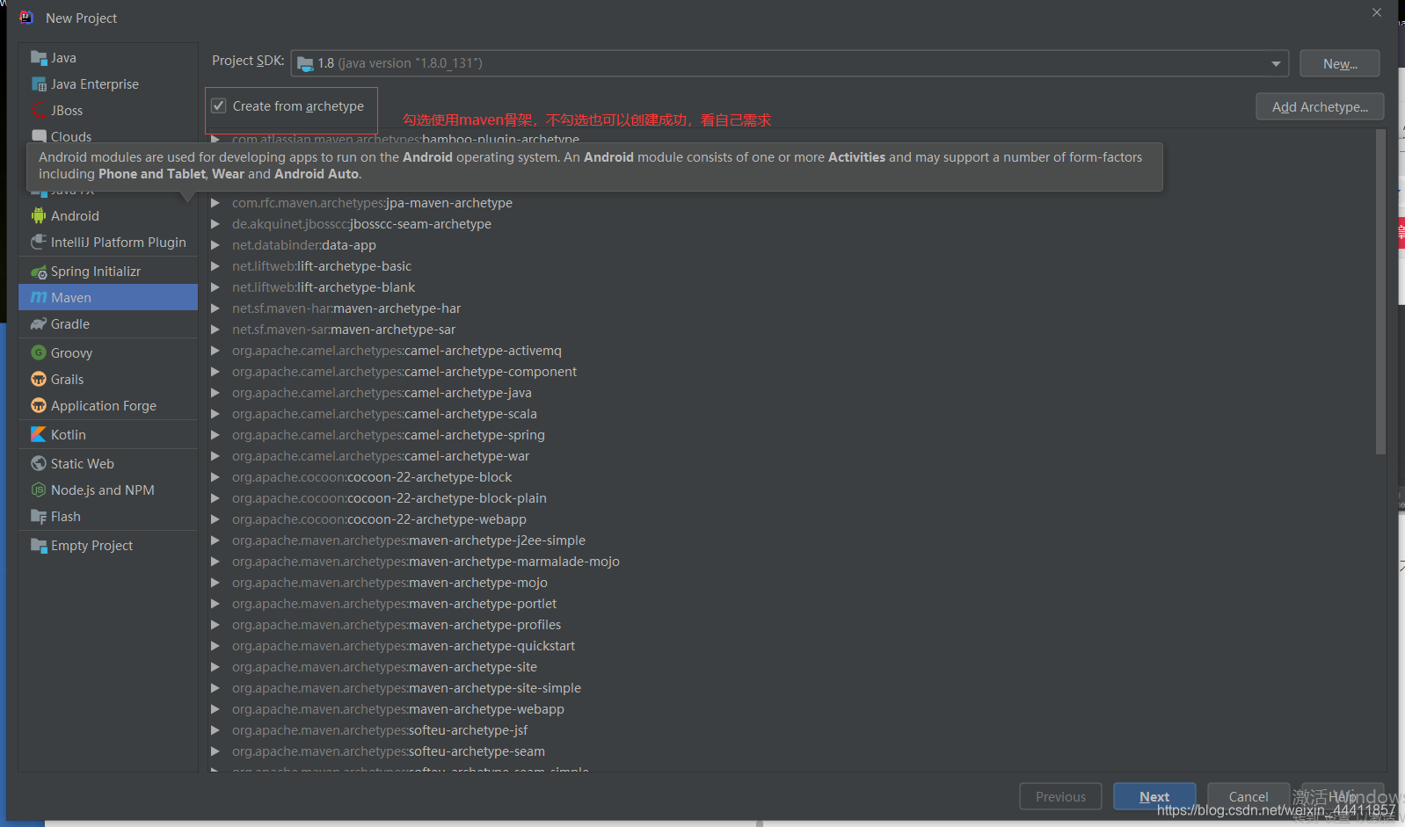
Task: Click Add Archetype... button
Action: tap(1320, 106)
